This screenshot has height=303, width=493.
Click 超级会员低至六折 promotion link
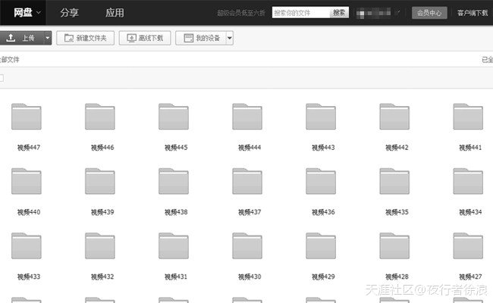coord(241,13)
